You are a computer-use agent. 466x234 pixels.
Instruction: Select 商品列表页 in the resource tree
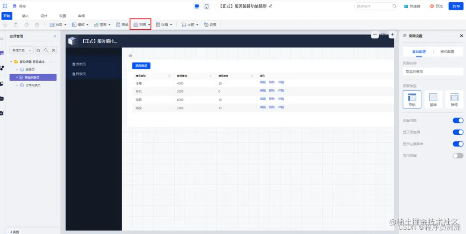[33, 77]
